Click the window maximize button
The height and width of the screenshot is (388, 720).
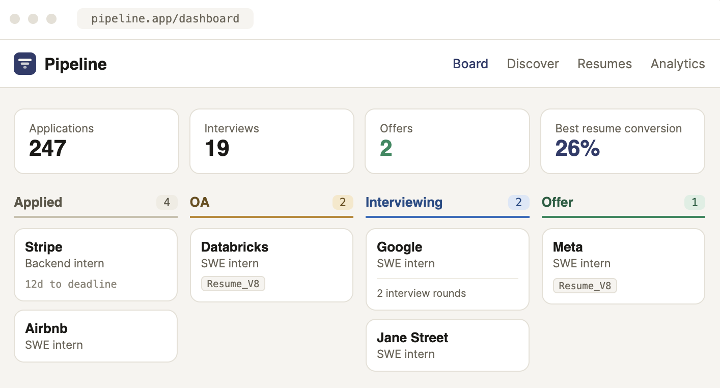coord(51,19)
